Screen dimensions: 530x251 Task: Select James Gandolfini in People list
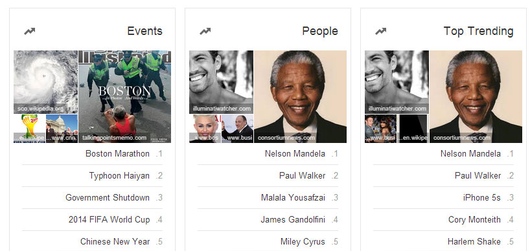pos(293,220)
